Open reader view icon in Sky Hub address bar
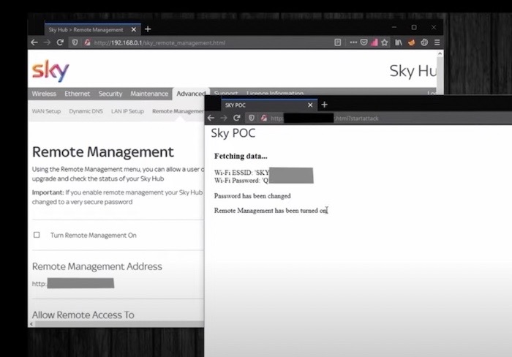Image resolution: width=512 pixels, height=357 pixels. coord(338,42)
